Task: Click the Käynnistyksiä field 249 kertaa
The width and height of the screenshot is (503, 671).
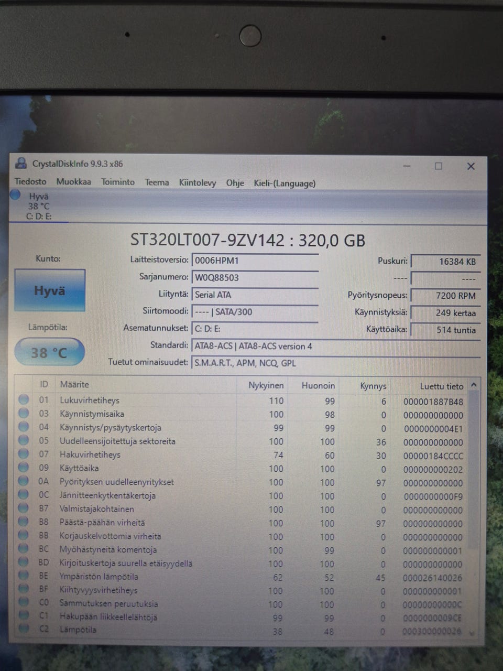Action: pos(445,313)
